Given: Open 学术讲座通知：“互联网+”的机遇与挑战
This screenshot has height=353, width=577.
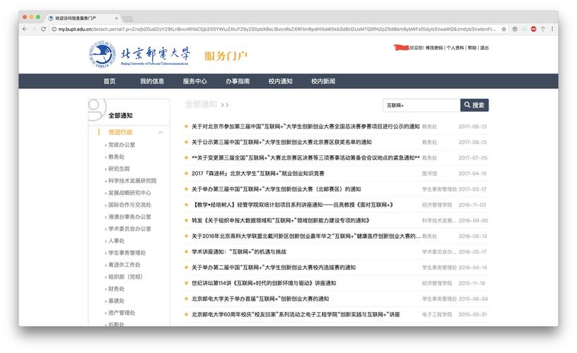Looking at the screenshot, I should [x=239, y=252].
